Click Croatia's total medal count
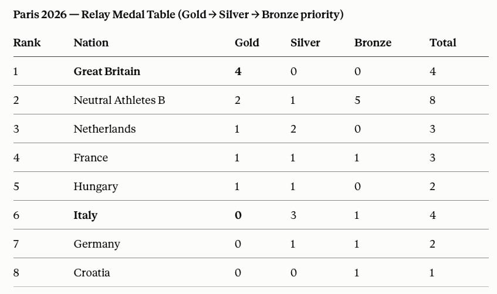 click(x=432, y=273)
